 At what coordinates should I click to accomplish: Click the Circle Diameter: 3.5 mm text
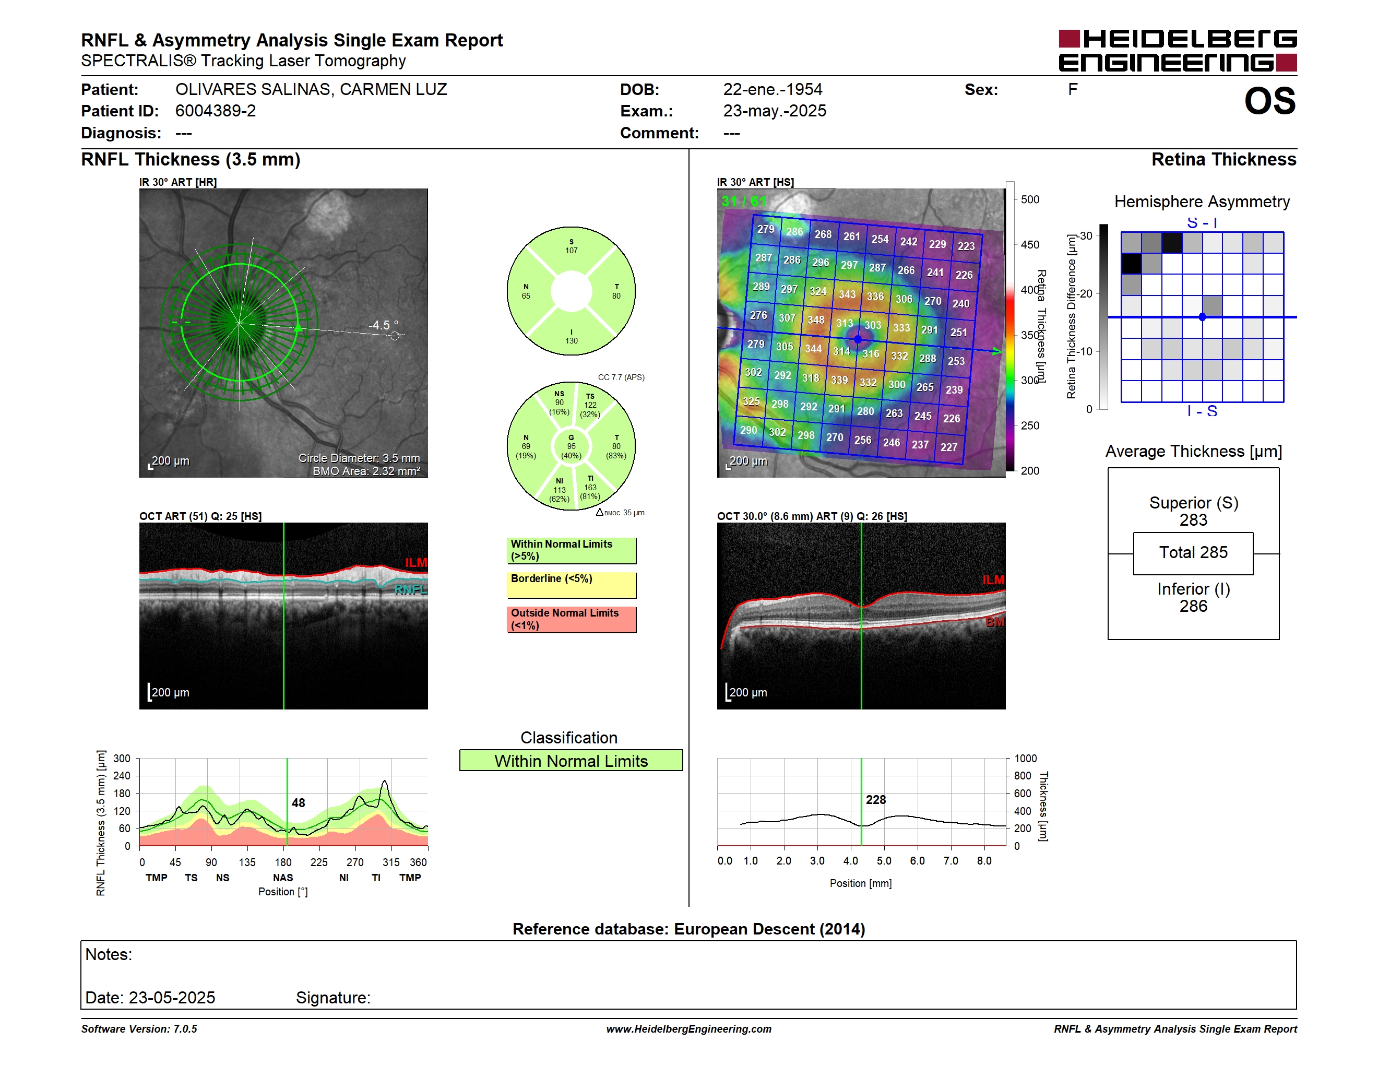click(359, 458)
